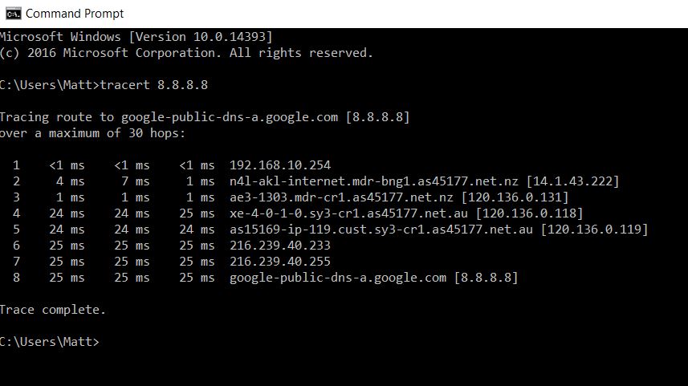This screenshot has height=386, width=688.
Task: Click the "Trace complete." message
Action: click(53, 310)
